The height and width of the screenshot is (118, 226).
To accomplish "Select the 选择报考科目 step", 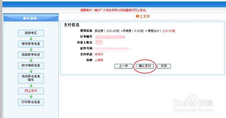I will tap(31, 55).
